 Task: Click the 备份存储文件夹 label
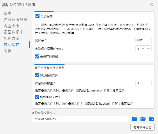point(43,113)
